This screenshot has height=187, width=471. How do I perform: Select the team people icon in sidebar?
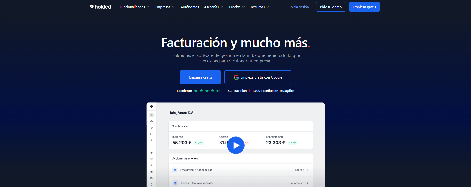(151, 153)
